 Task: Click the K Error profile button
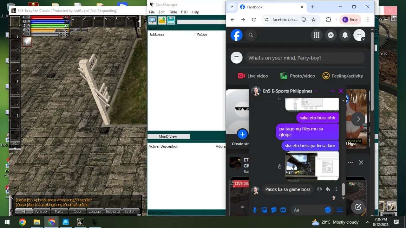[350, 20]
